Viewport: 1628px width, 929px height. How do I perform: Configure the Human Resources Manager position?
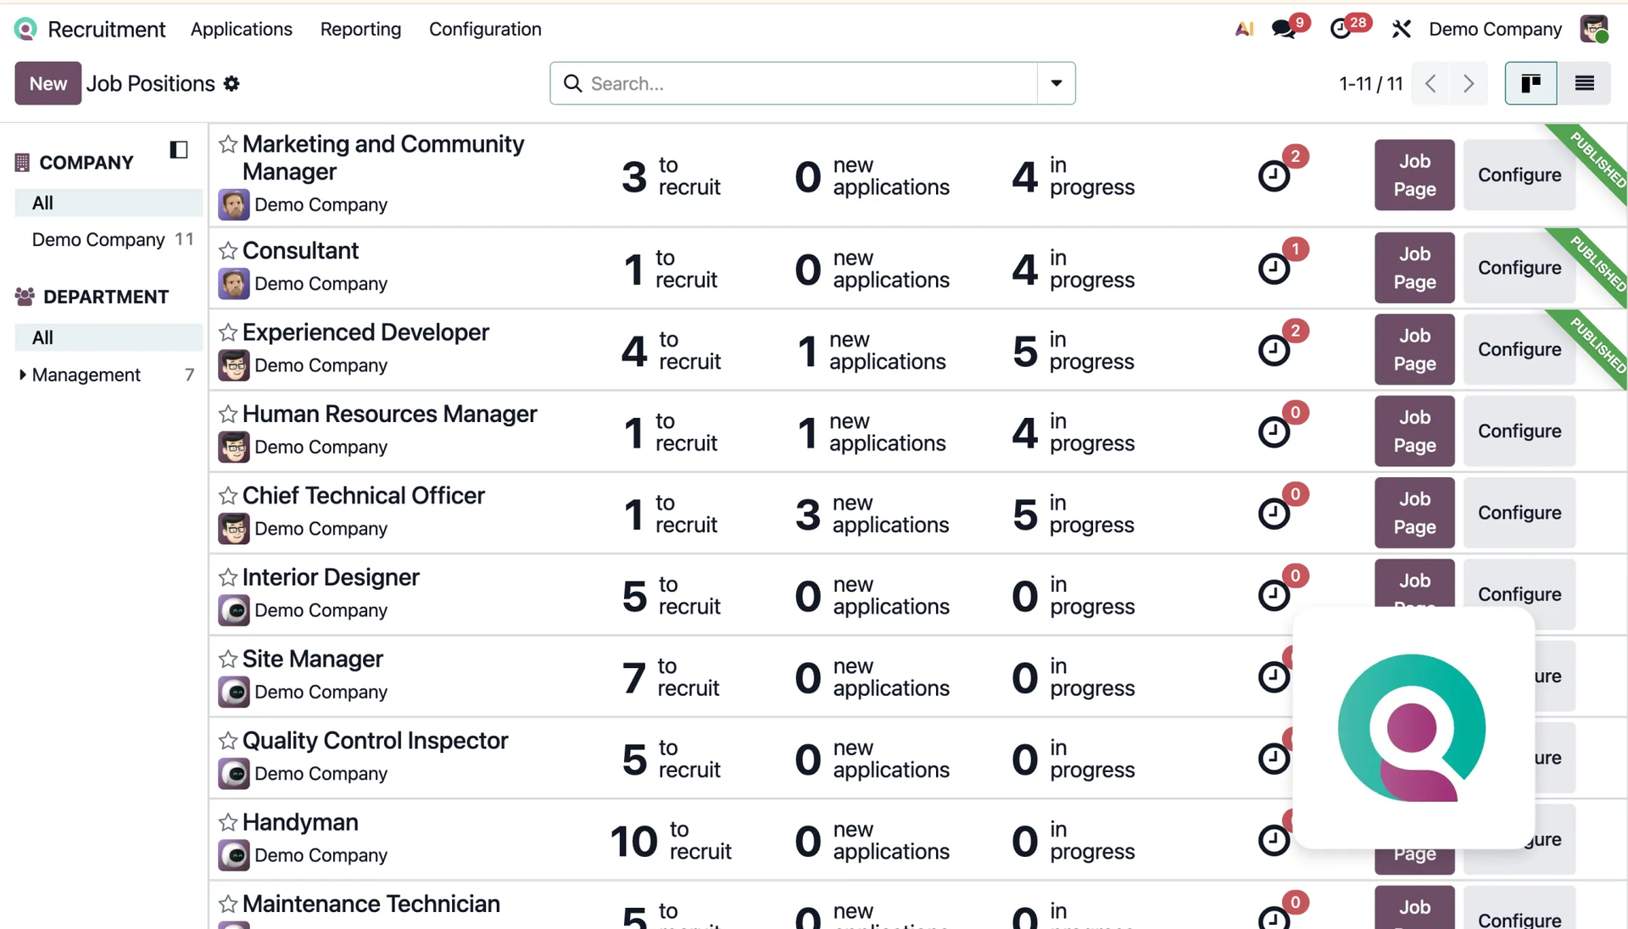[x=1519, y=431]
